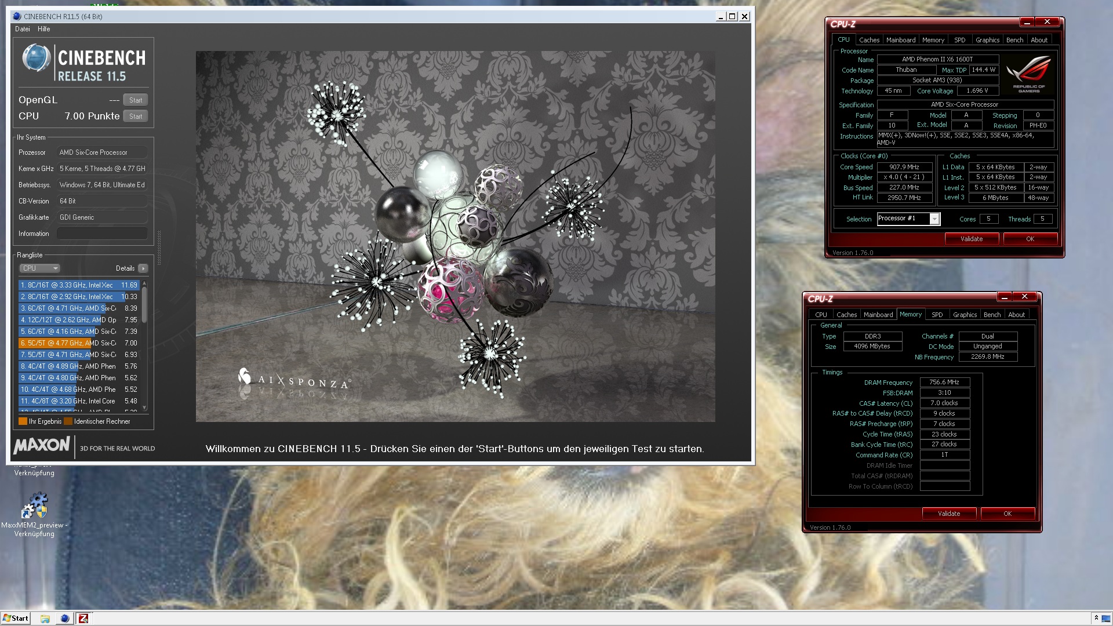Click the Cinebench logo sphere

[x=36, y=59]
